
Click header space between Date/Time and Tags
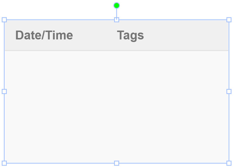(95, 35)
